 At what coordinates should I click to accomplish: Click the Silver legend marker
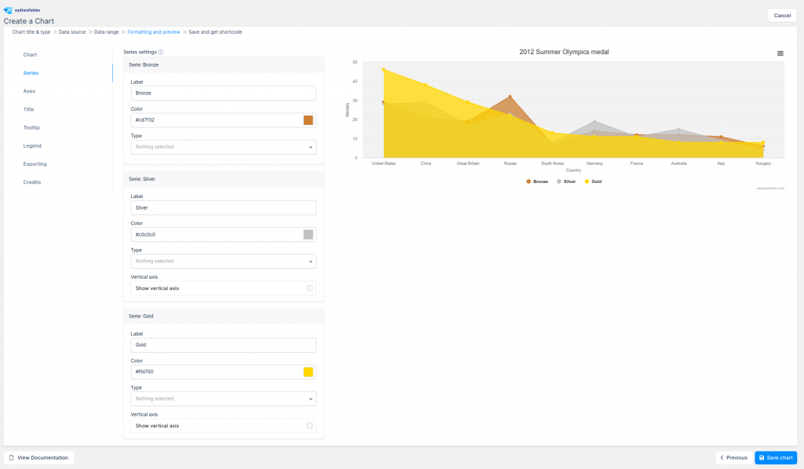click(559, 181)
